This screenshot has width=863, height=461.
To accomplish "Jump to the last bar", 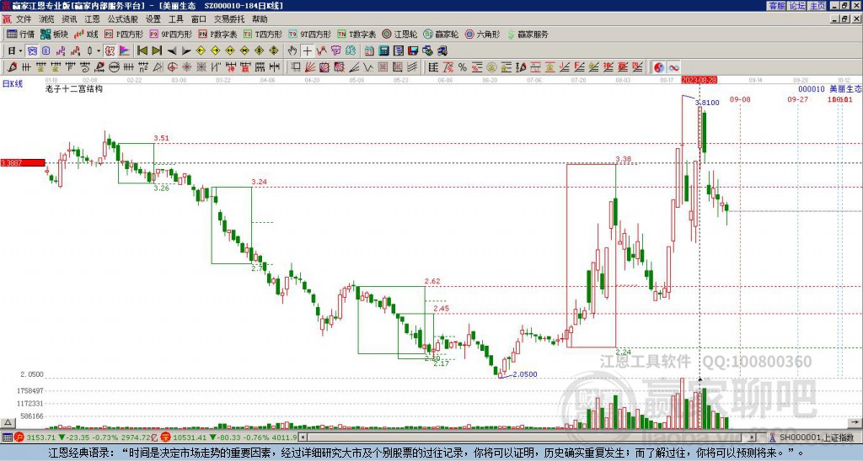I will [x=157, y=51].
